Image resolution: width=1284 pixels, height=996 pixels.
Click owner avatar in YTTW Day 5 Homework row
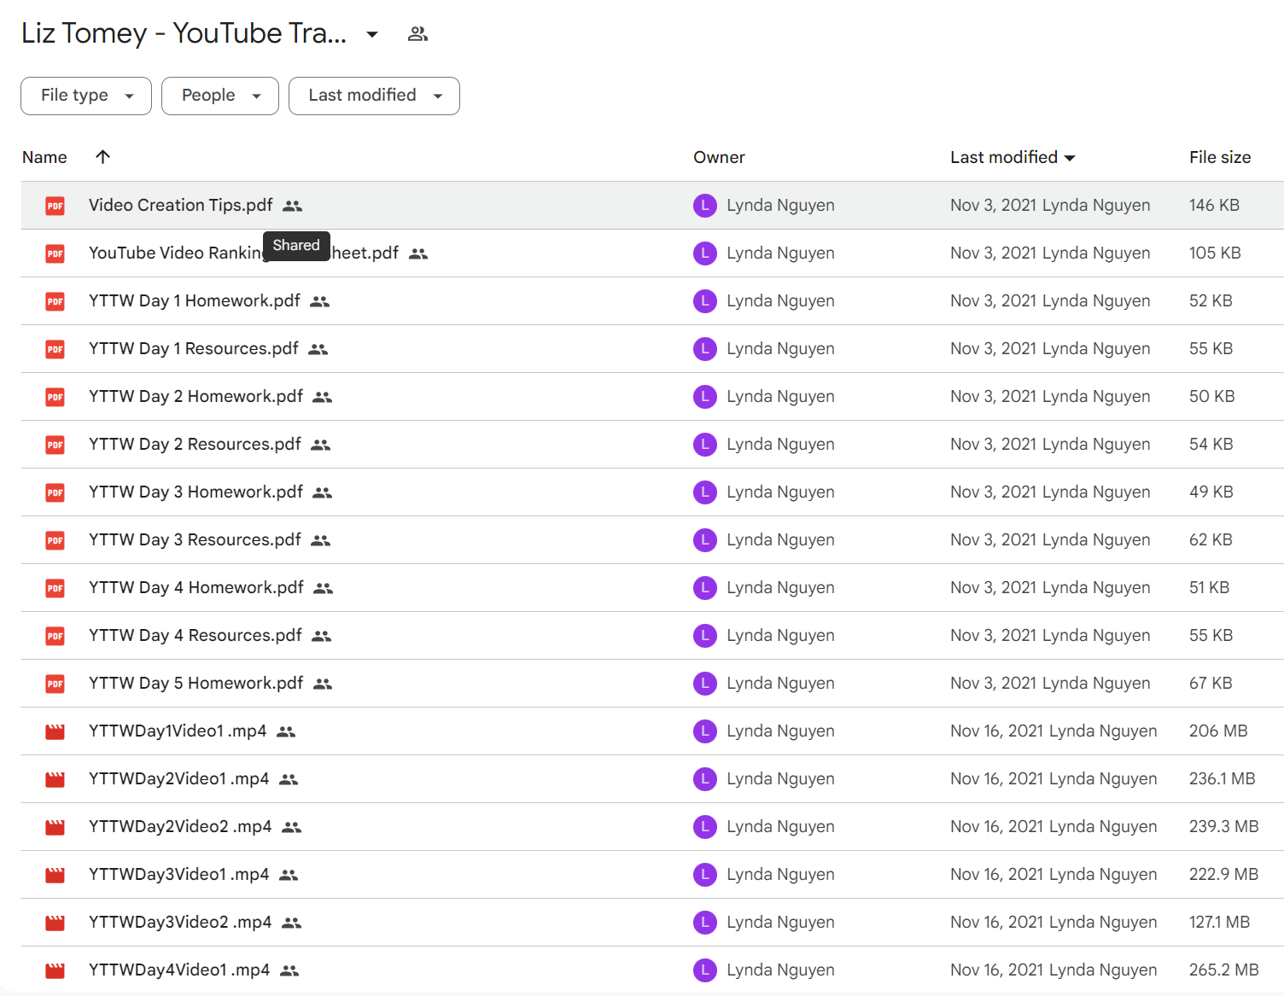[705, 684]
